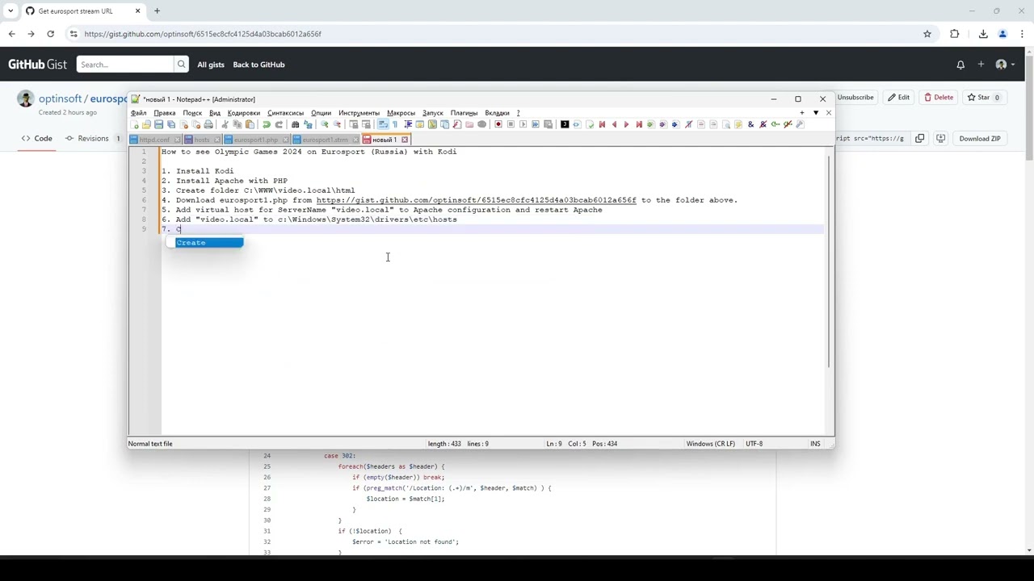Screen dimensions: 1034x581
Task: Click the Cut scissors icon
Action: tap(225, 125)
